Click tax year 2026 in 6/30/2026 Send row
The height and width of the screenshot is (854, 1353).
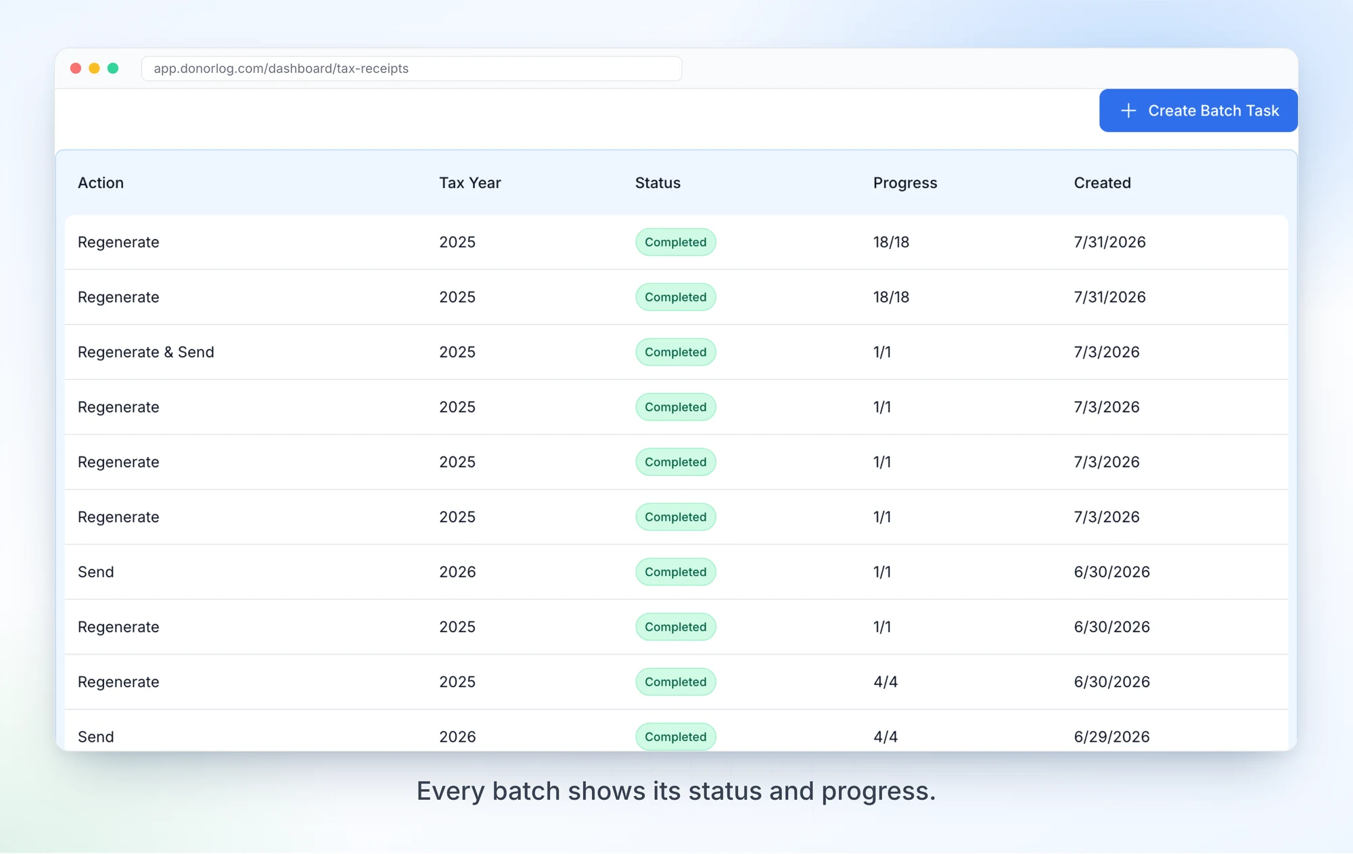[x=457, y=572]
